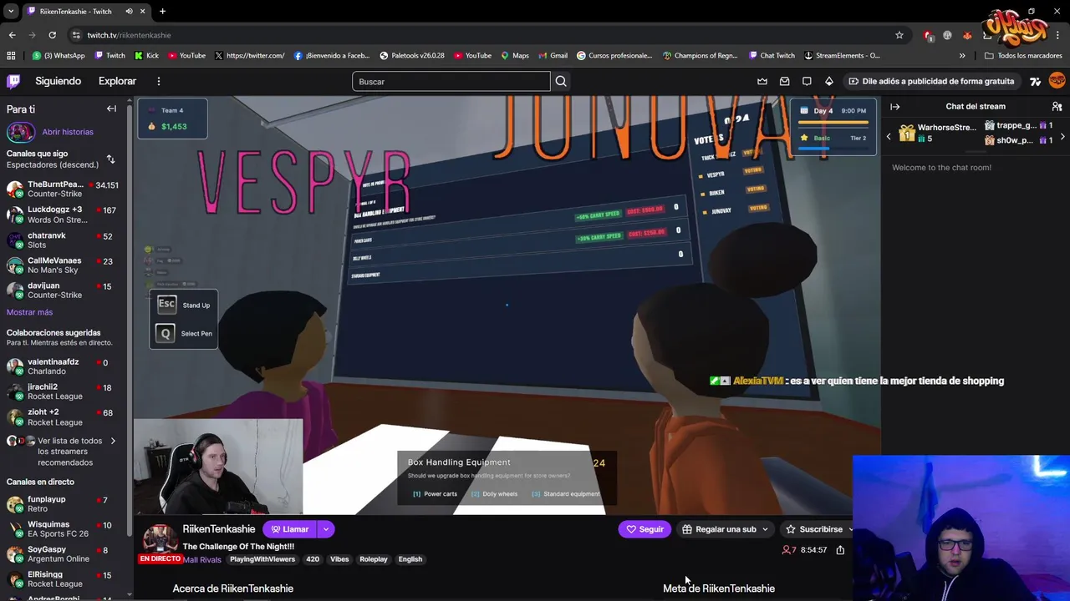The image size is (1070, 601).
Task: Select the RiikenTenkashie browser tab
Action: coord(86,12)
